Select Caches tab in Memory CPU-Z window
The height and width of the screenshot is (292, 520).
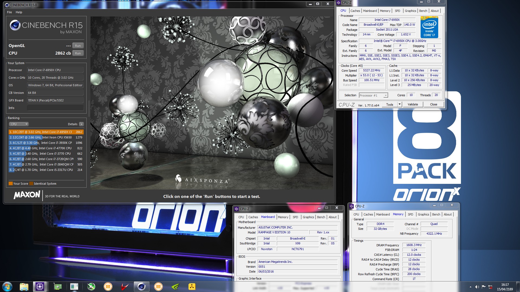[x=368, y=214]
